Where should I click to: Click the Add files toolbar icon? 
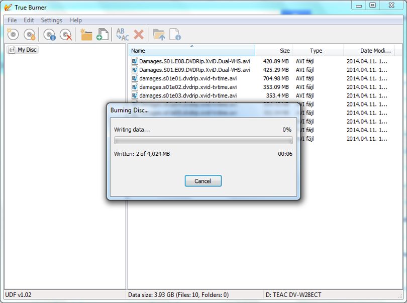pos(103,34)
